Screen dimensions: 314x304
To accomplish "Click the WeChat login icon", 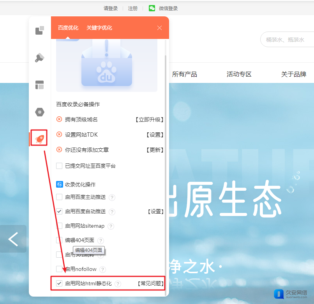I will tap(152, 8).
